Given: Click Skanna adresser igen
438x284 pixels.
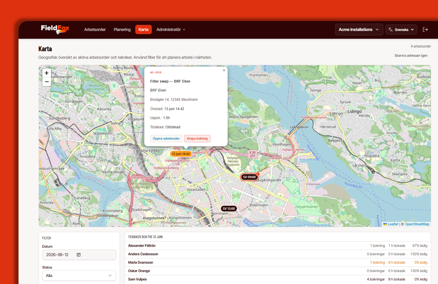Looking at the screenshot, I should (x=411, y=56).
